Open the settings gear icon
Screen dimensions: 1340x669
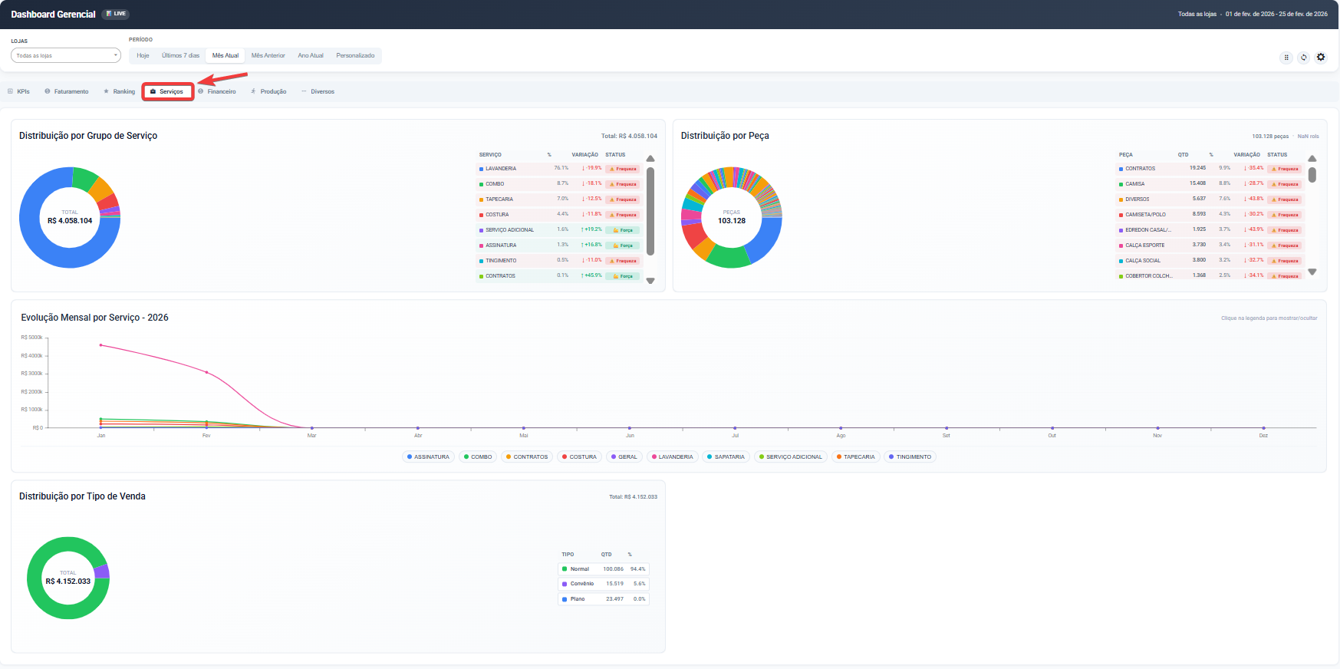[x=1321, y=58]
